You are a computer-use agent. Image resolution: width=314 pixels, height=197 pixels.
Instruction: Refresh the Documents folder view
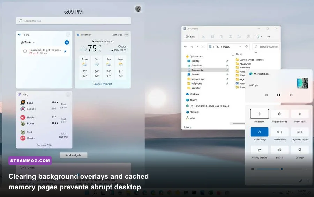[x=246, y=46]
